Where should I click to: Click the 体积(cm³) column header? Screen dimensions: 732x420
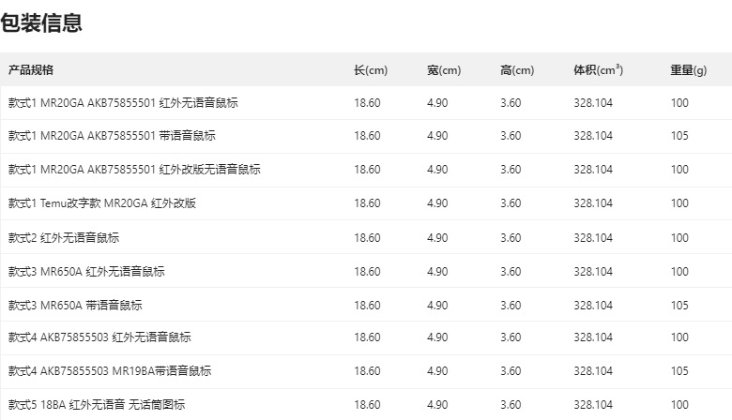(598, 70)
